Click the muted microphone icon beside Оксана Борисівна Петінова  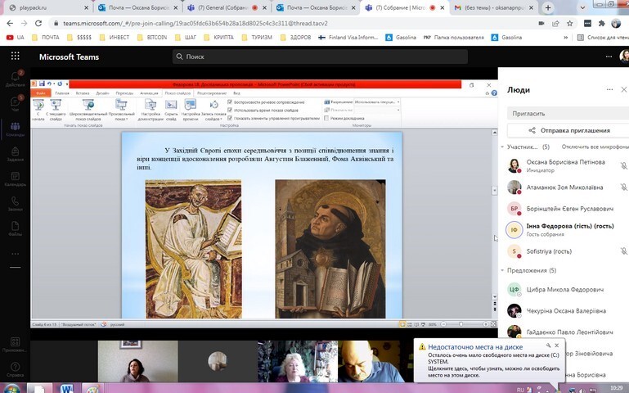(623, 165)
